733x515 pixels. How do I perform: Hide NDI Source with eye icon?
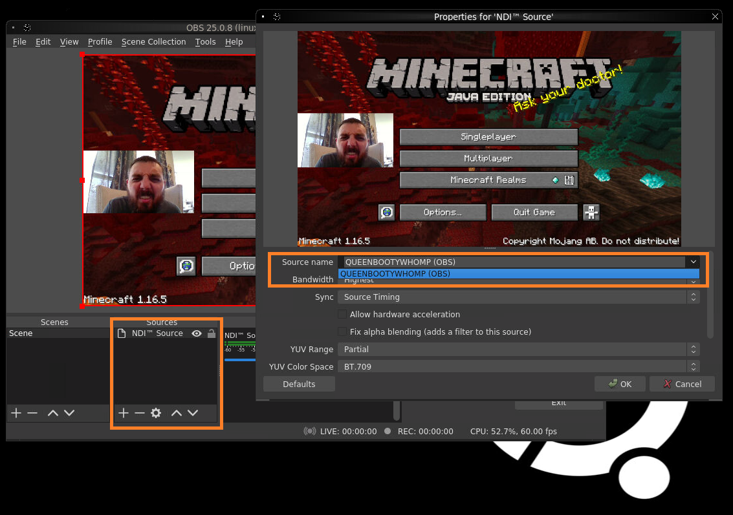tap(197, 333)
